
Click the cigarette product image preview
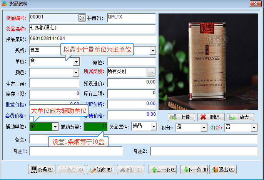tap(208, 62)
